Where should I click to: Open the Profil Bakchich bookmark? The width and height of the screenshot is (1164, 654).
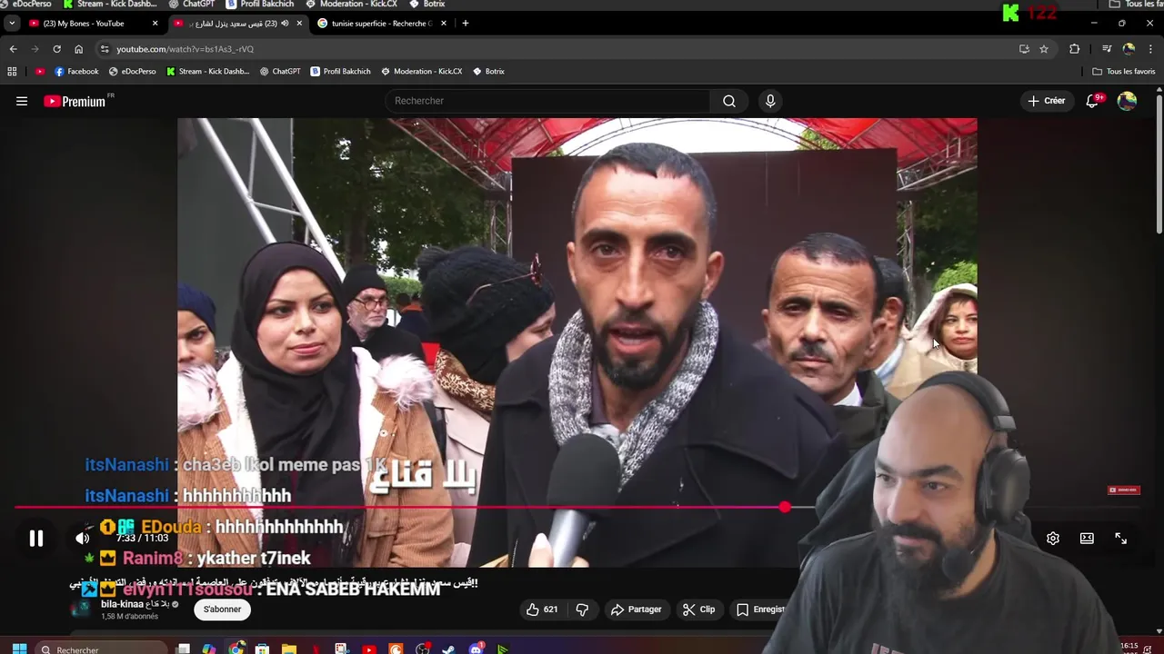pos(340,71)
